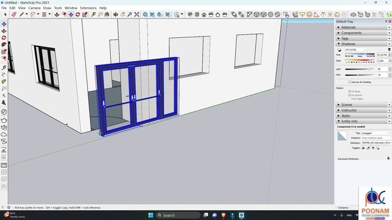
Task: Select the Follow Me tool in left toolbar
Action: [x=4, y=45]
